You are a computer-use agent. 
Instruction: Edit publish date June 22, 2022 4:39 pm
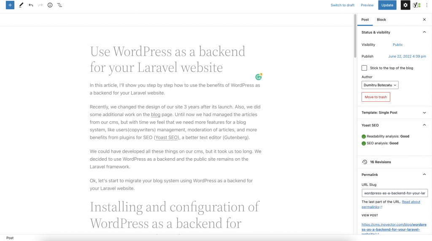(407, 56)
